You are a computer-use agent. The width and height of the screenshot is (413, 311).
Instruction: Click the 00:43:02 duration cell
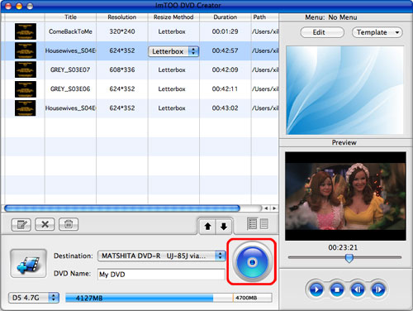click(x=225, y=108)
